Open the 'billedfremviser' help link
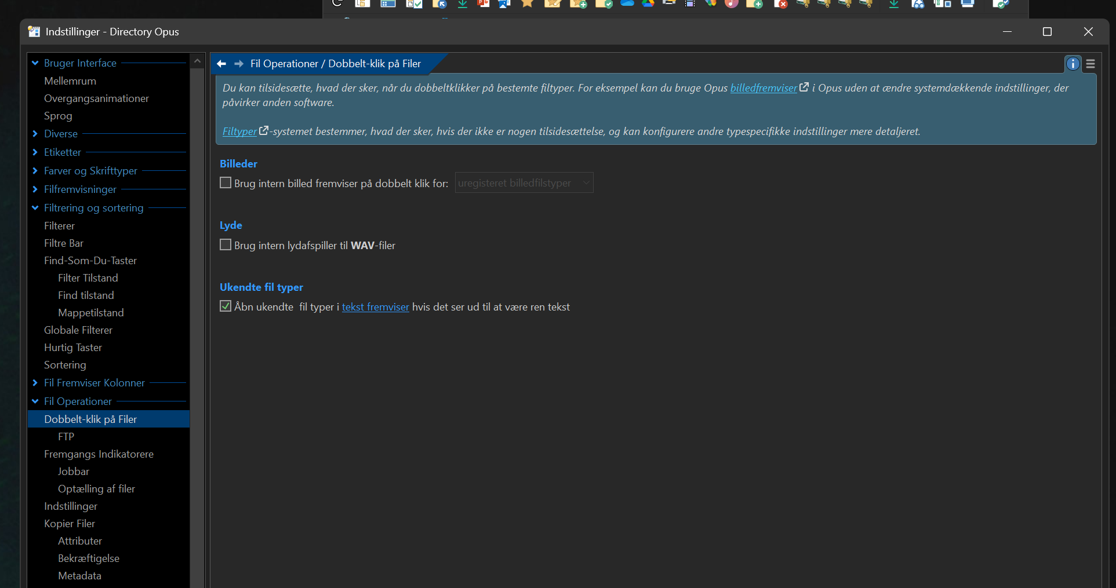The image size is (1116, 588). tap(763, 88)
